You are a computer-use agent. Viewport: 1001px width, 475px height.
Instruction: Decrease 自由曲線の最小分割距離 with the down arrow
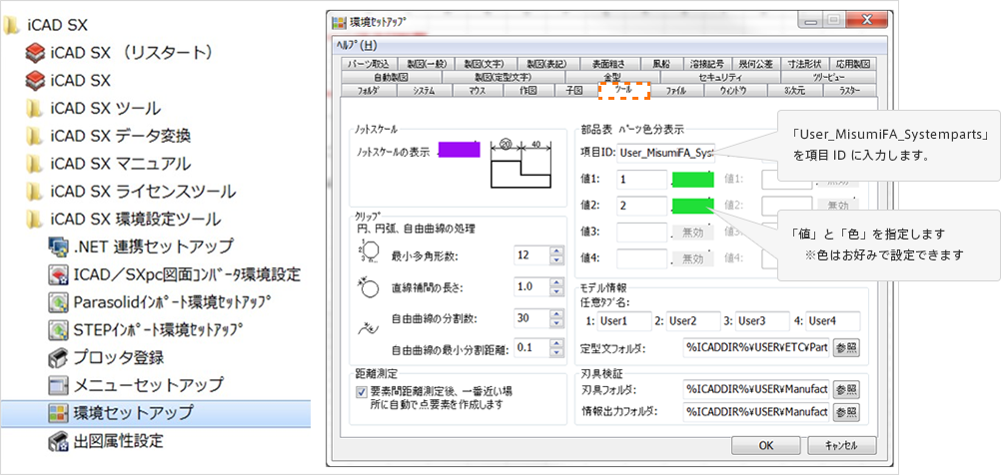point(557,352)
